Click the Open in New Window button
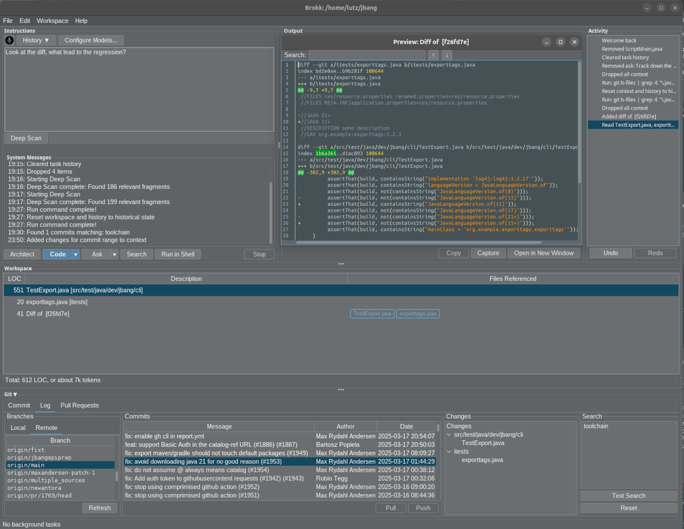Screen dimensions: 684x529 [x=543, y=253]
